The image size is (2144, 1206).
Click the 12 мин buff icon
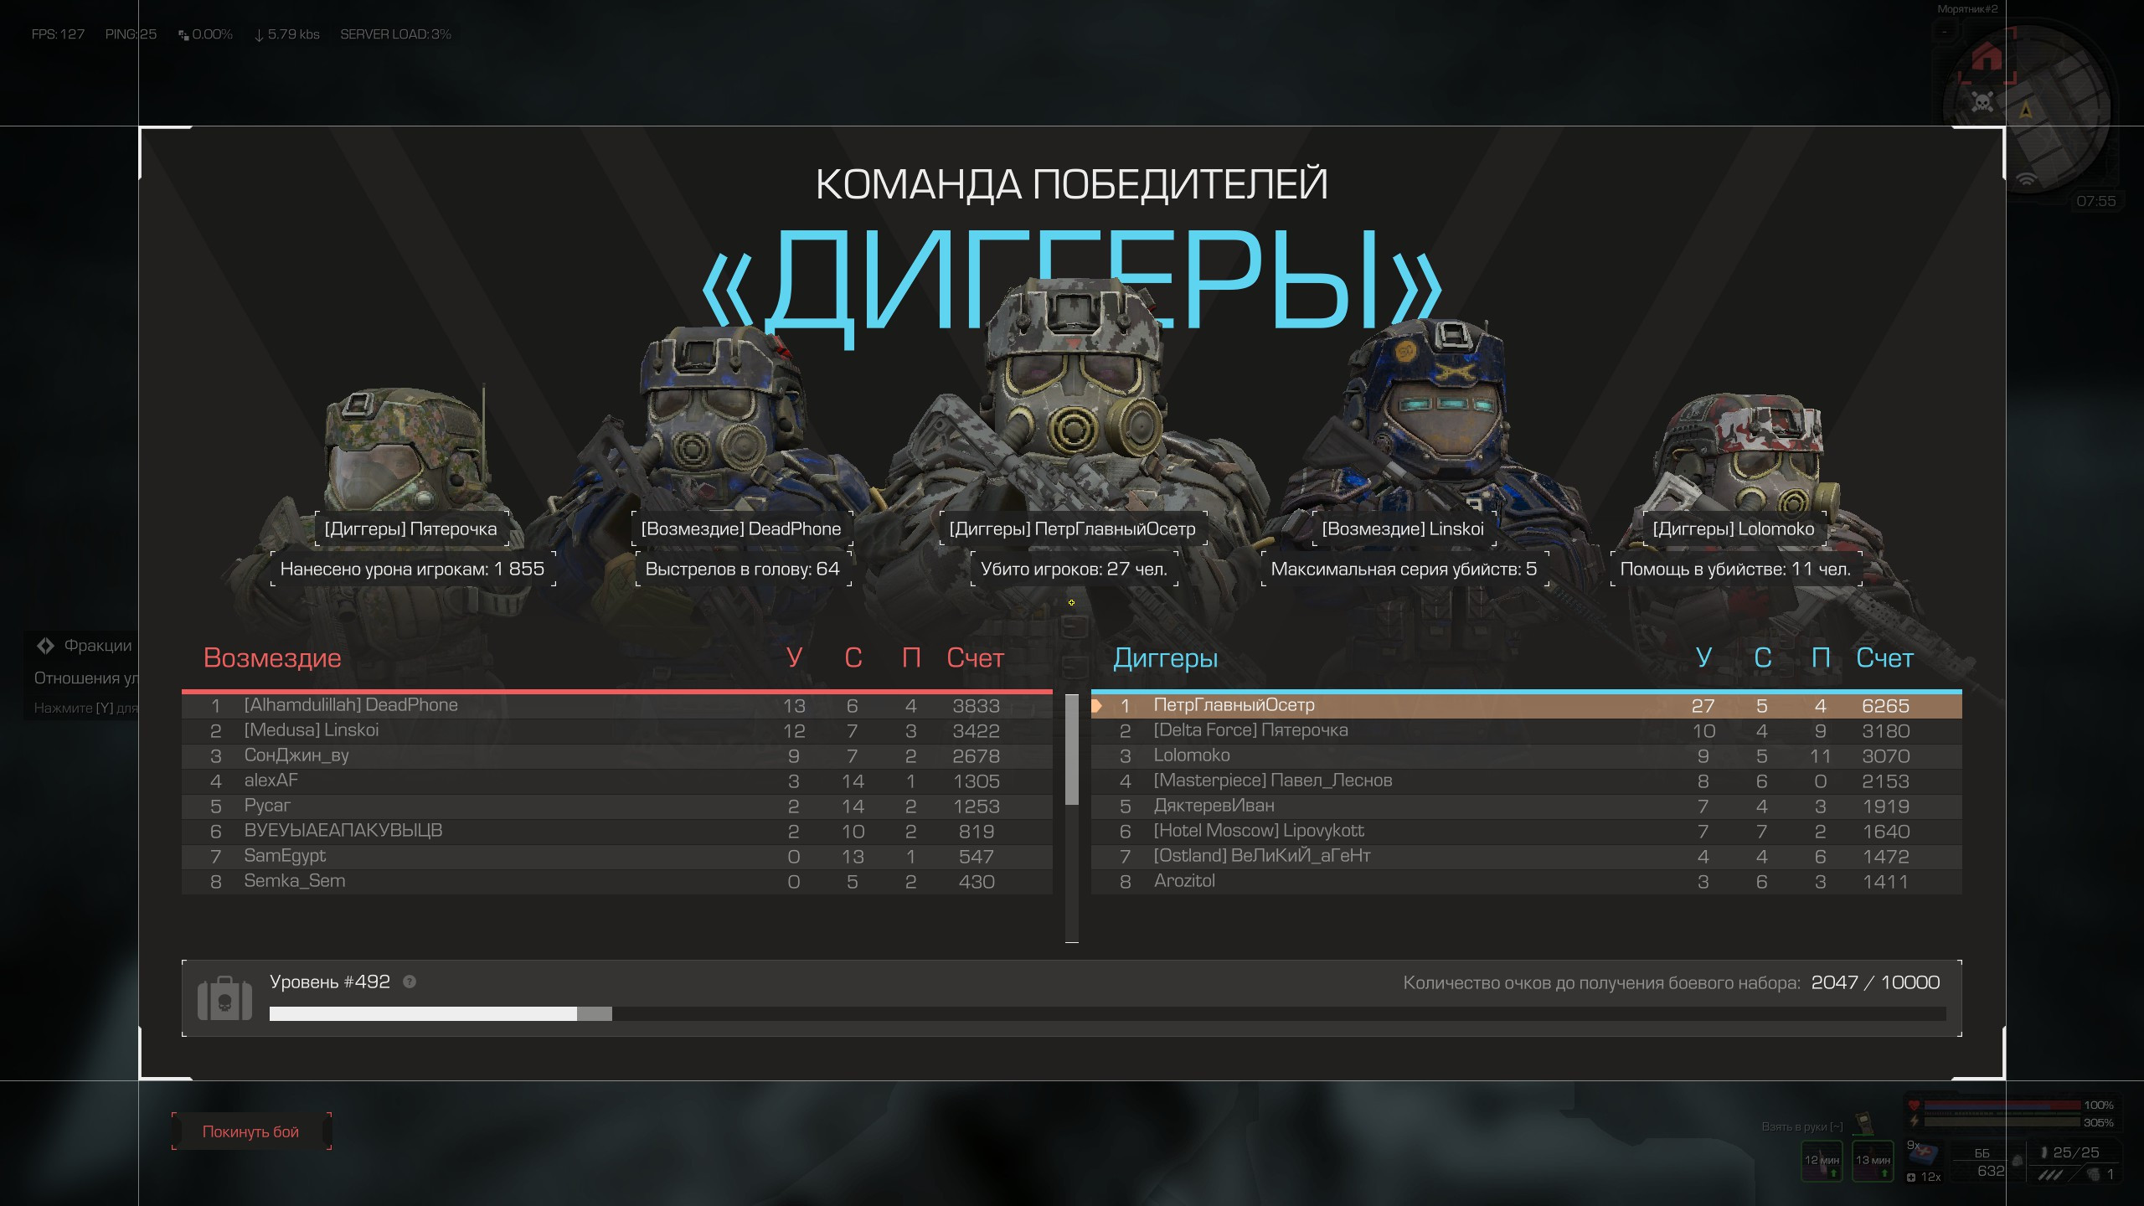coord(1822,1162)
